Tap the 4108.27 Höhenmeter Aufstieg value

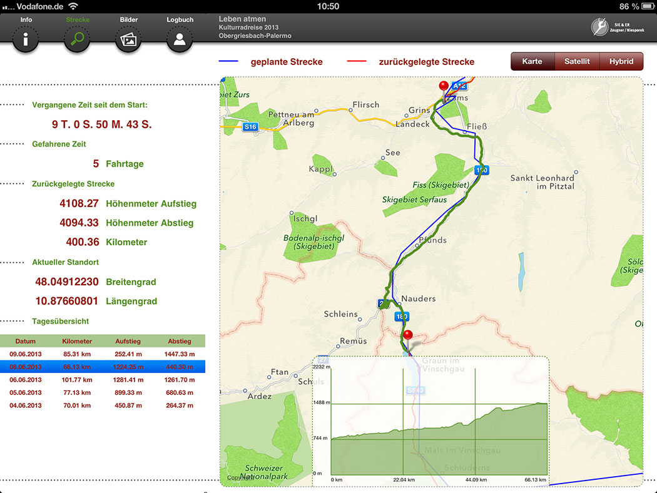79,203
